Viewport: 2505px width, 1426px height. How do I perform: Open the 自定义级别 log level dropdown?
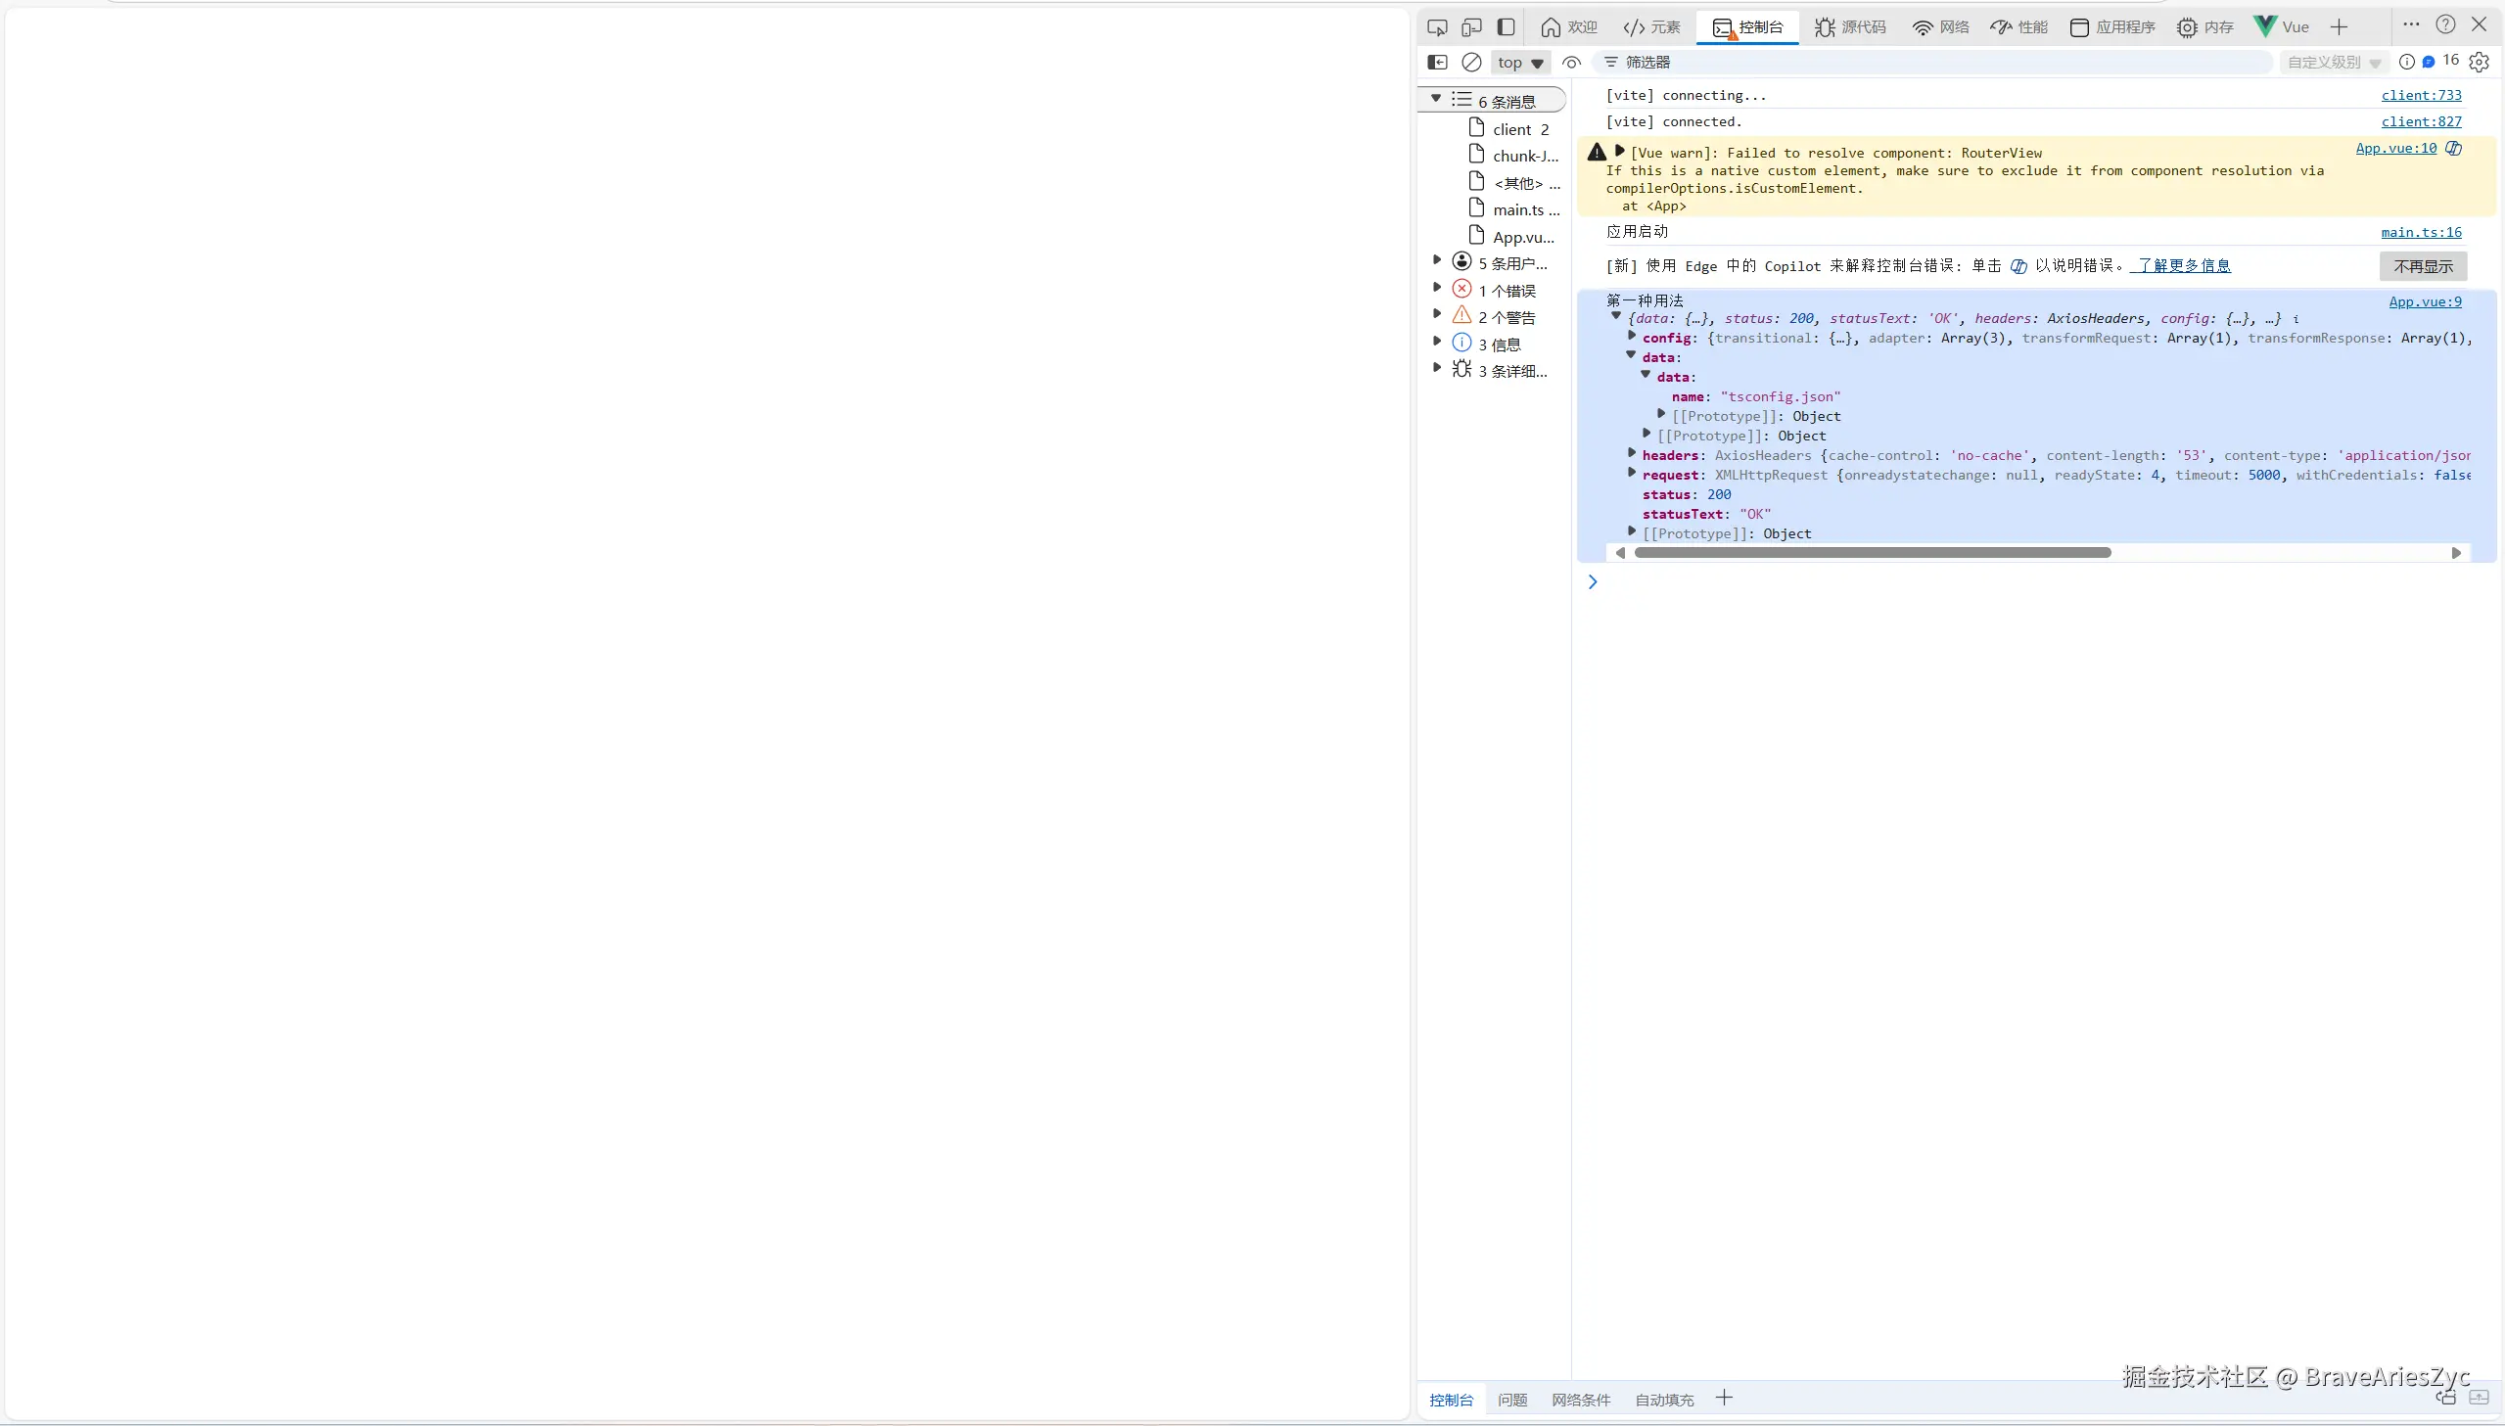click(x=2334, y=63)
